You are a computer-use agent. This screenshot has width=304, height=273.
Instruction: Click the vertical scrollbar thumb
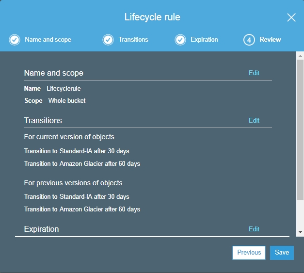pos(300,131)
